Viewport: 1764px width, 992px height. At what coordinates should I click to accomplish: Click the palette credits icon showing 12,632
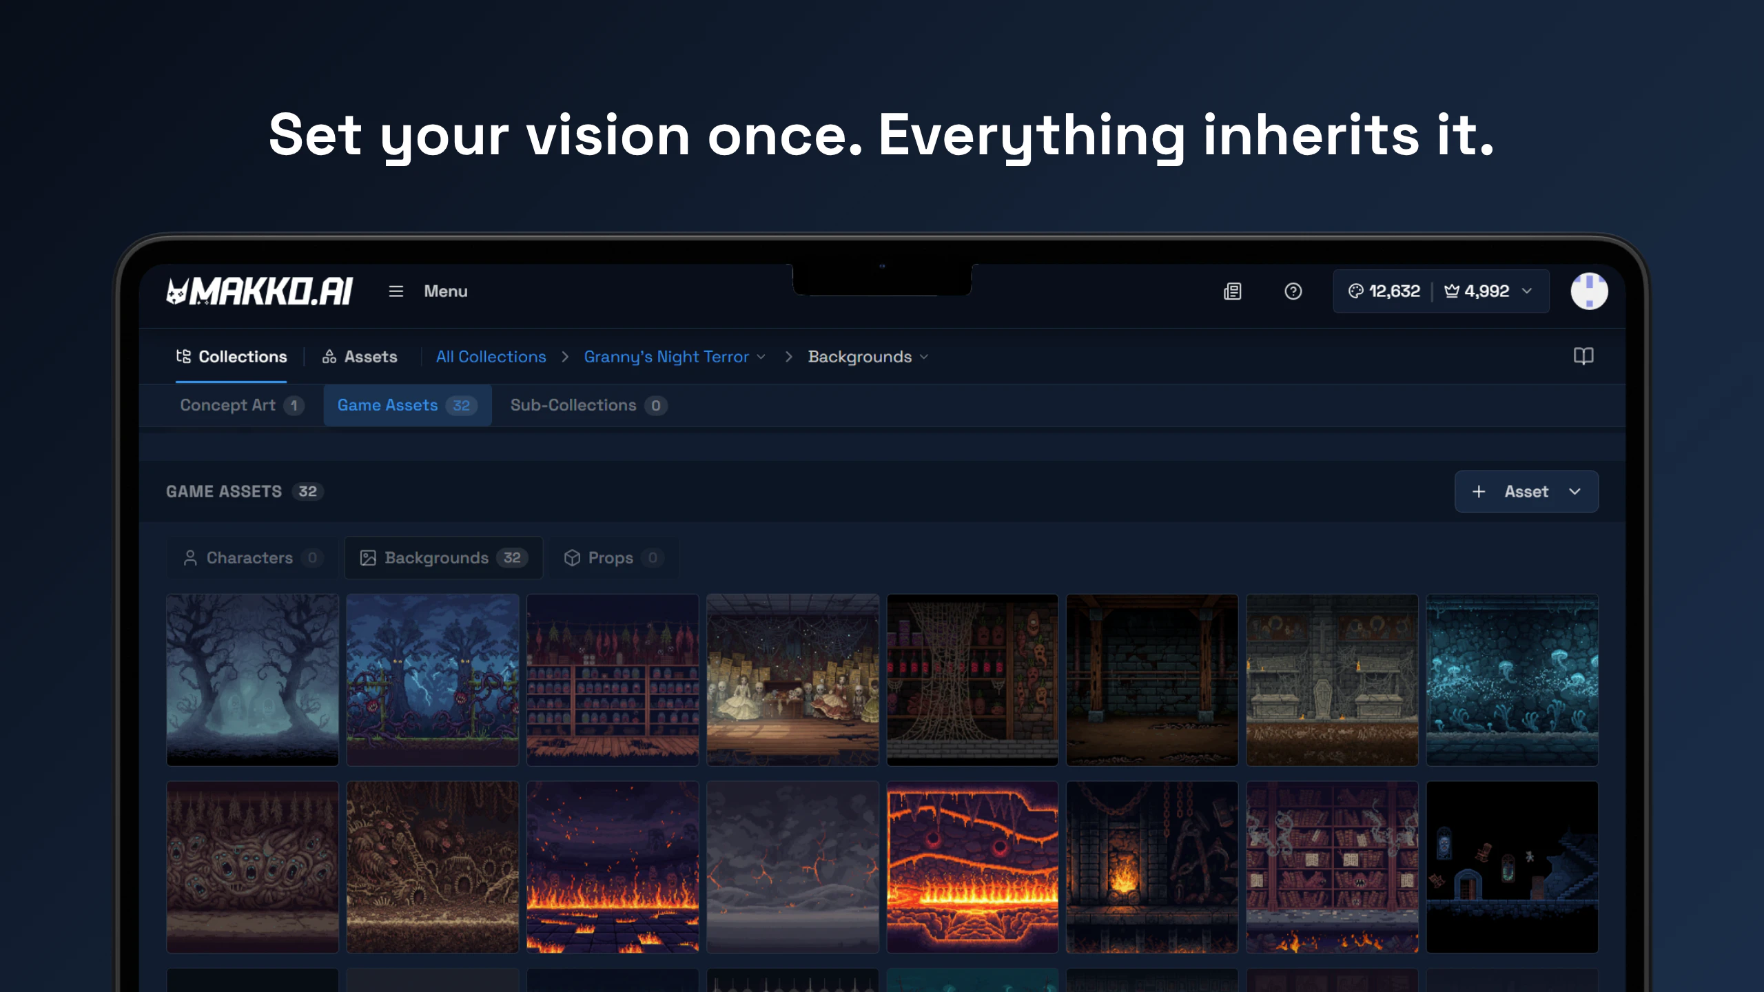(1355, 291)
